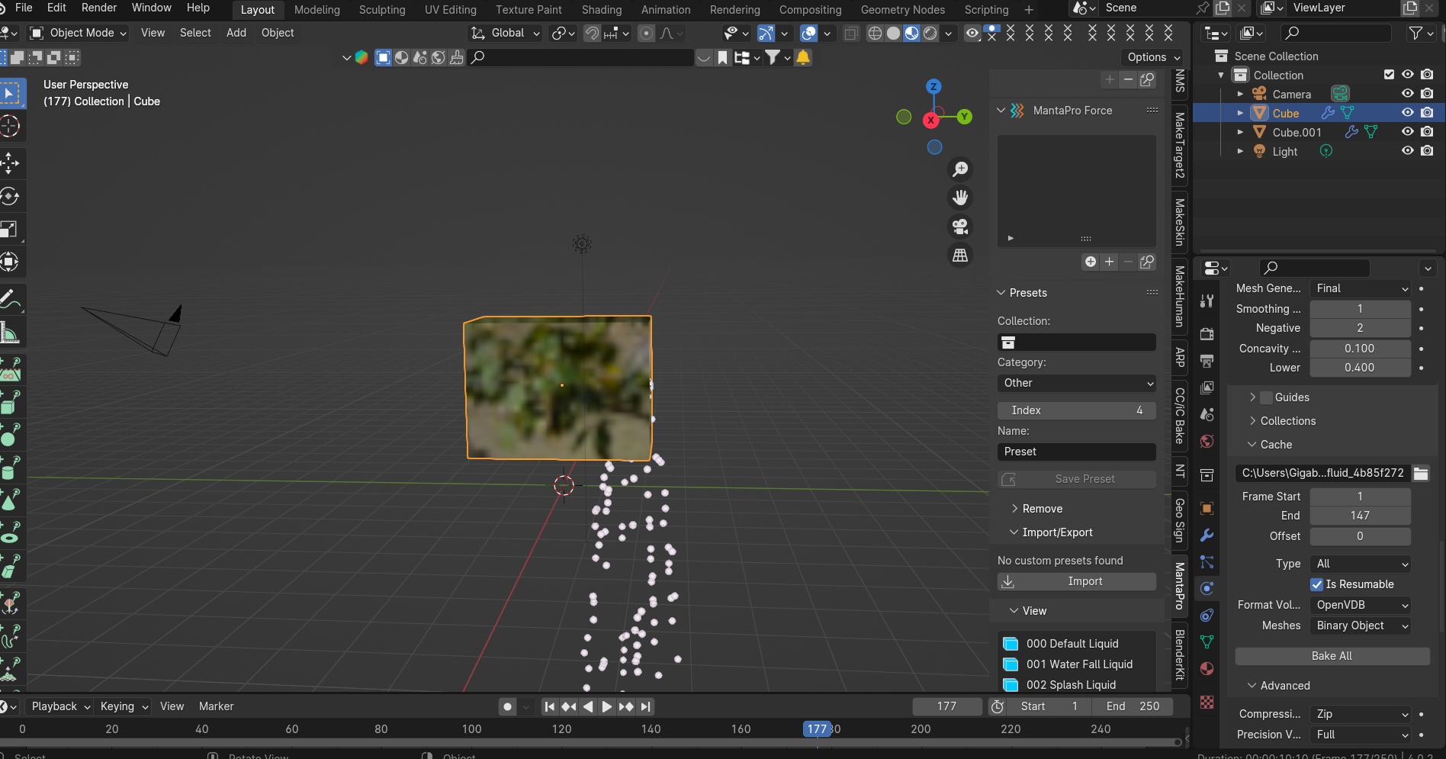Viewport: 1446px width, 759px height.
Task: Open the File menu
Action: tap(24, 8)
